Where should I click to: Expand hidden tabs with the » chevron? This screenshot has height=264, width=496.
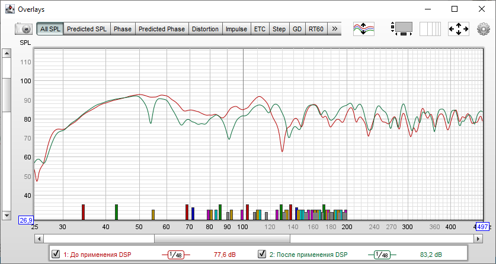(x=334, y=28)
